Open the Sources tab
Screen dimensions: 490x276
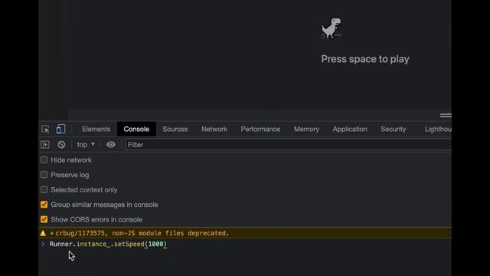175,129
